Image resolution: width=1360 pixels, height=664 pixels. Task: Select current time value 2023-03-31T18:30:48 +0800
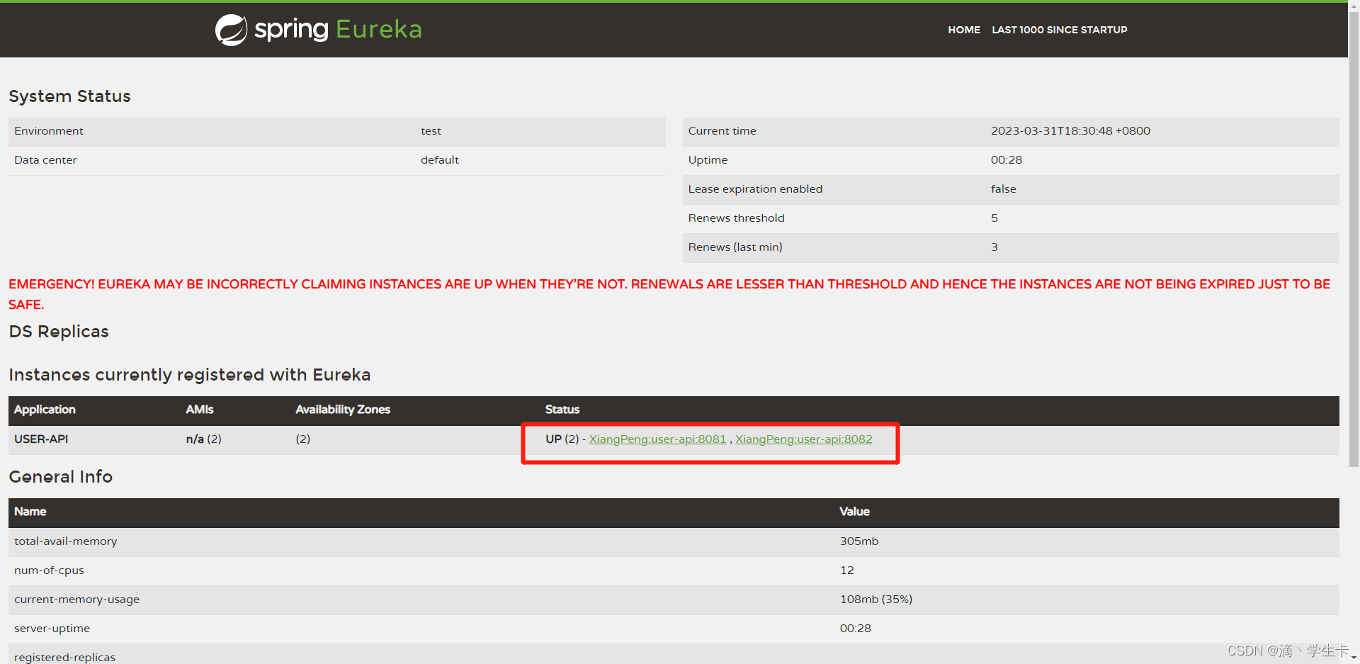click(1070, 131)
